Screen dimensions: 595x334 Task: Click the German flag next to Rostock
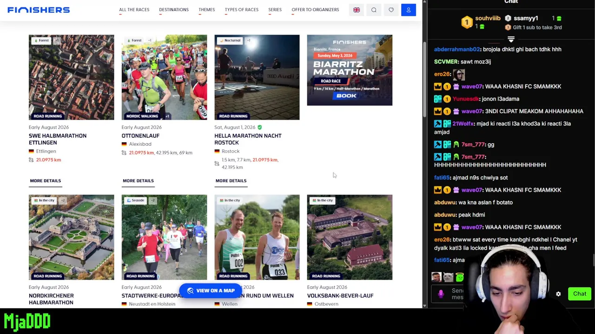217,151
